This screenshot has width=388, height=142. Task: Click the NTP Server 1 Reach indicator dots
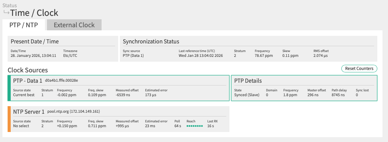pos(195,126)
